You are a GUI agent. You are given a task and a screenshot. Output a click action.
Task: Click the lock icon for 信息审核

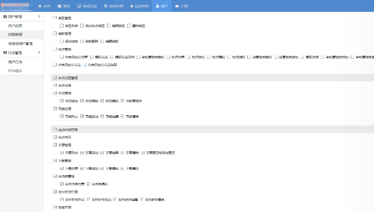pyautogui.click(x=133, y=6)
